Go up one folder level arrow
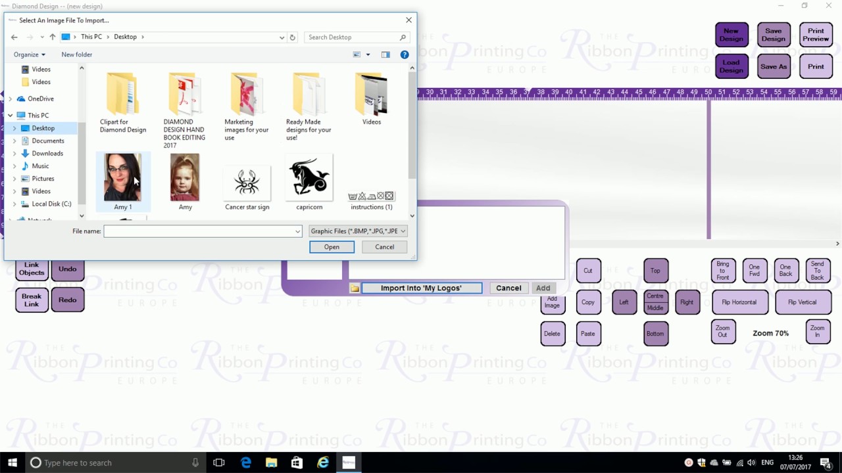 point(53,37)
